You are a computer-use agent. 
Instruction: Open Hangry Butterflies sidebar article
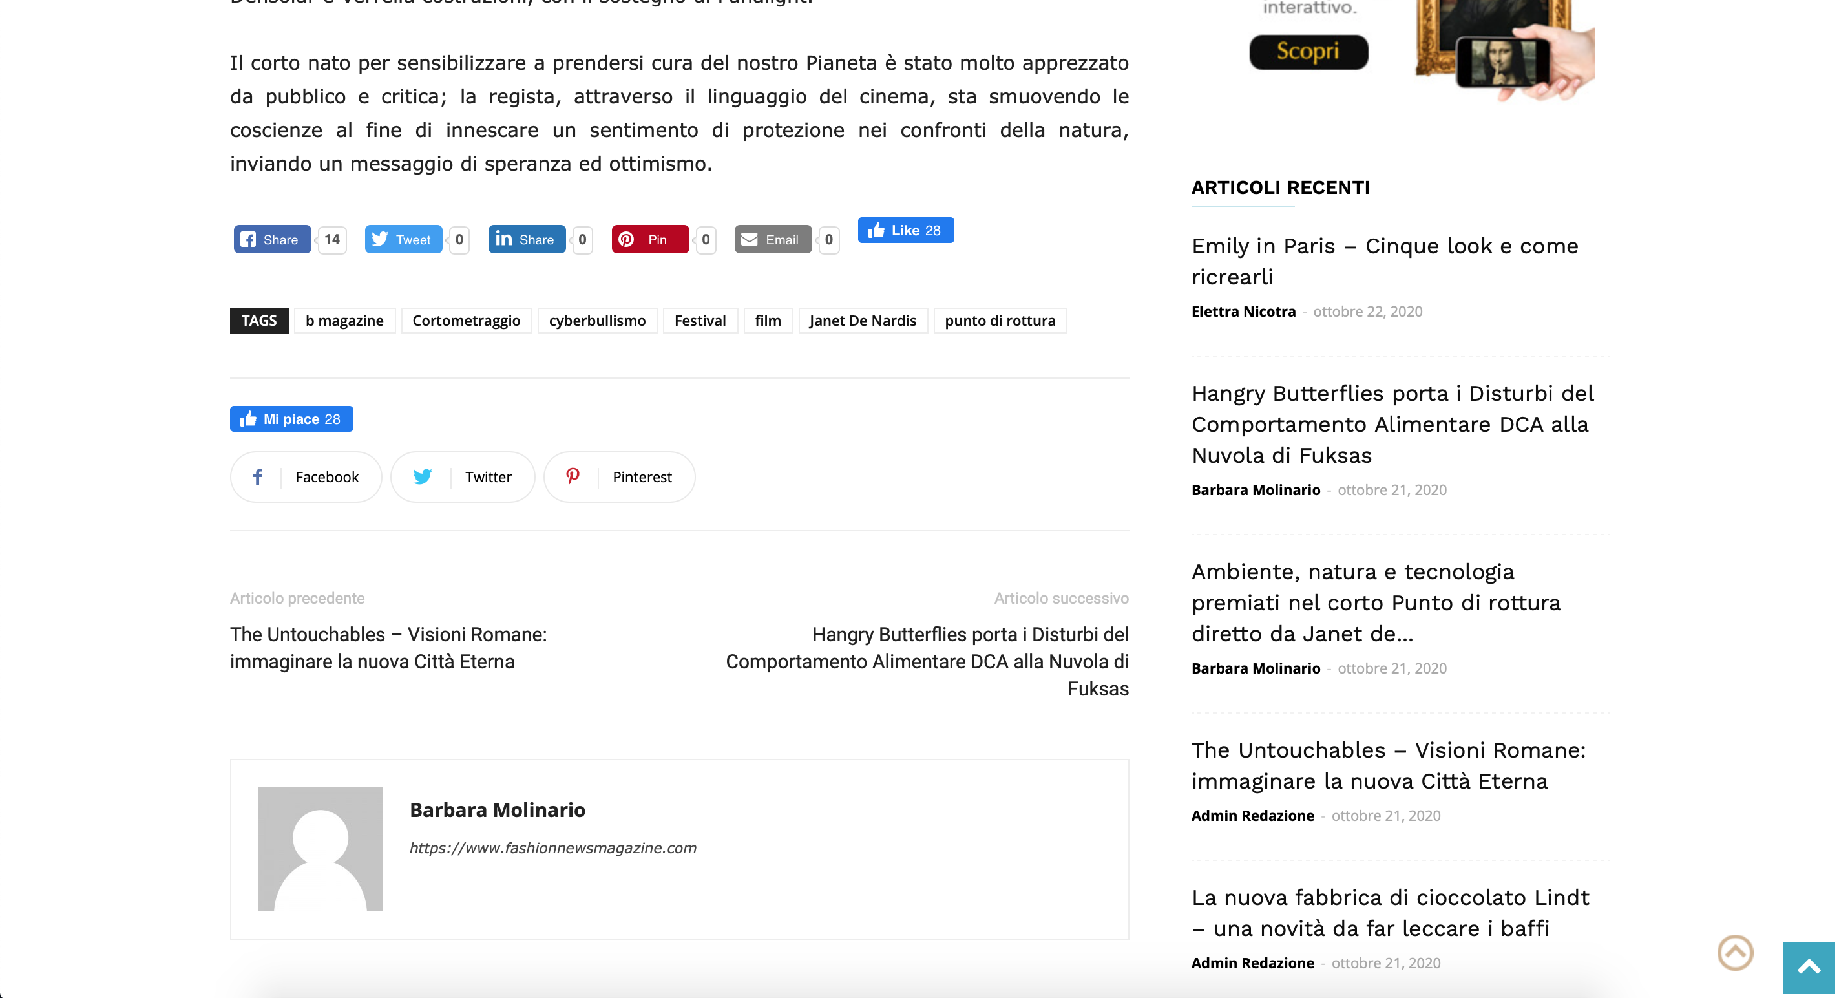pyautogui.click(x=1392, y=424)
